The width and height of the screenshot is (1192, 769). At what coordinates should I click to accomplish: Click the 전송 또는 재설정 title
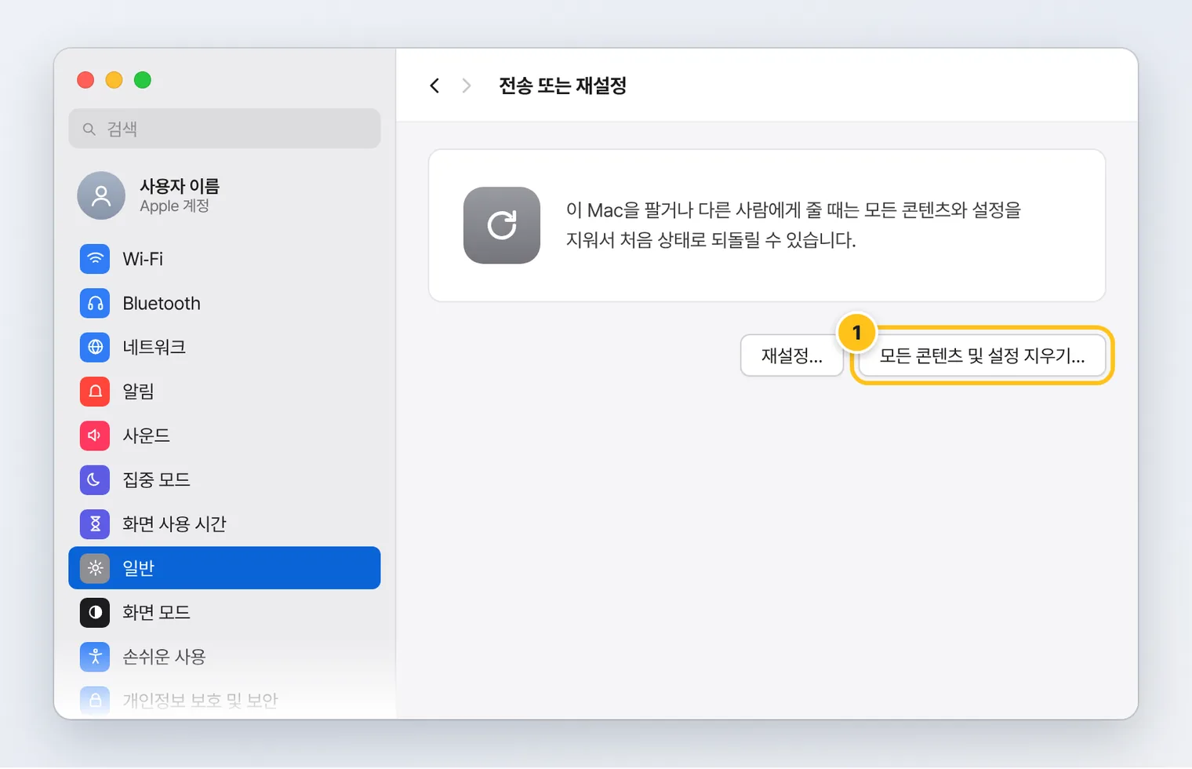(562, 86)
